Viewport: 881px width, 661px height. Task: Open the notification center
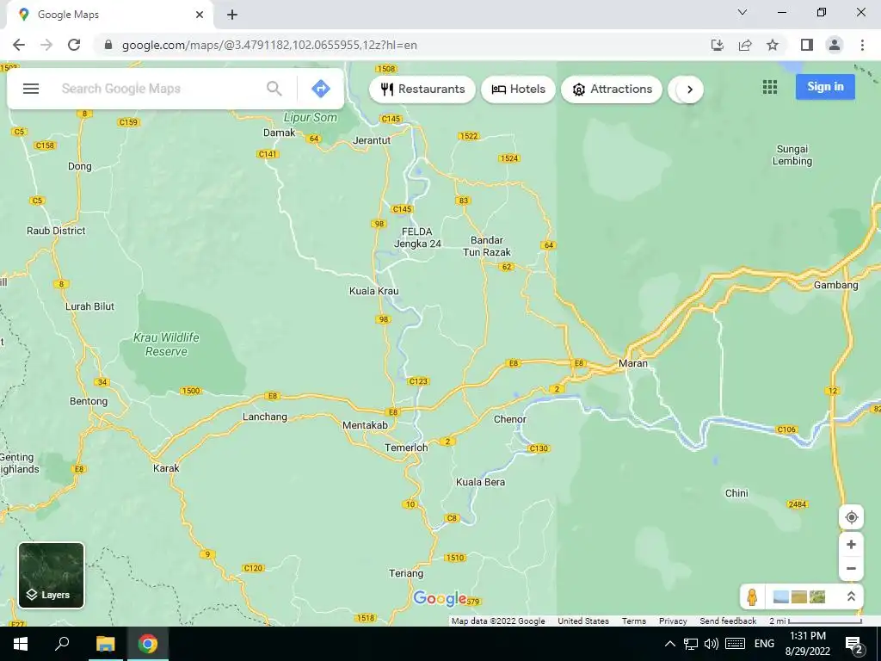[853, 644]
